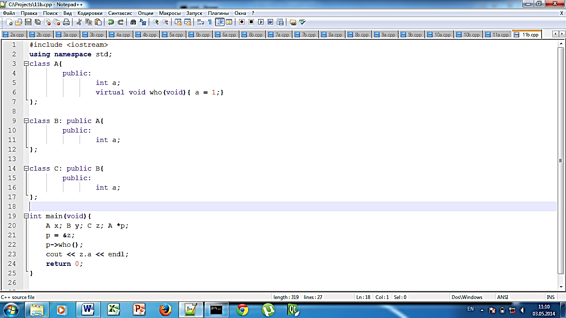This screenshot has height=318, width=566.
Task: Click the Close All toolbar icon
Action: [x=57, y=22]
